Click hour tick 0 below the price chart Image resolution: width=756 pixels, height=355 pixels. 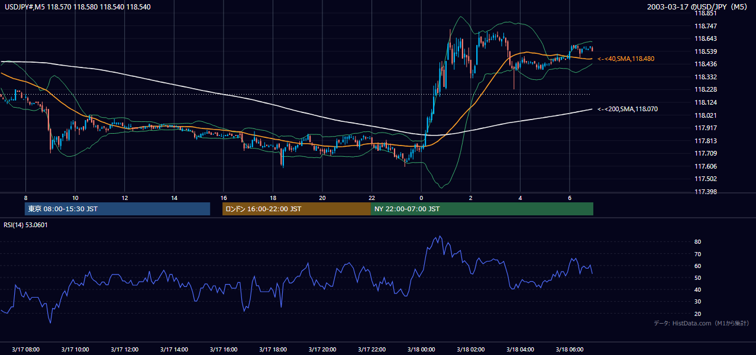[421, 198]
